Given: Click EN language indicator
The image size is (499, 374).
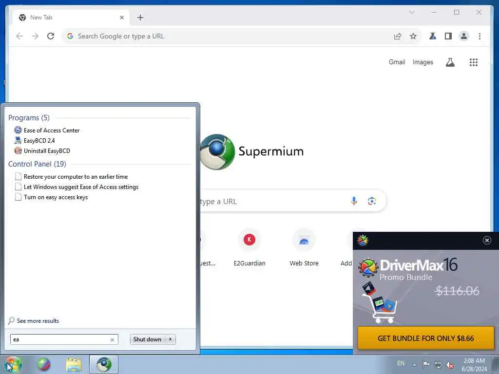Looking at the screenshot, I should [401, 363].
